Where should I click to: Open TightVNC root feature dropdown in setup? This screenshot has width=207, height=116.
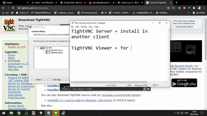click(42, 48)
